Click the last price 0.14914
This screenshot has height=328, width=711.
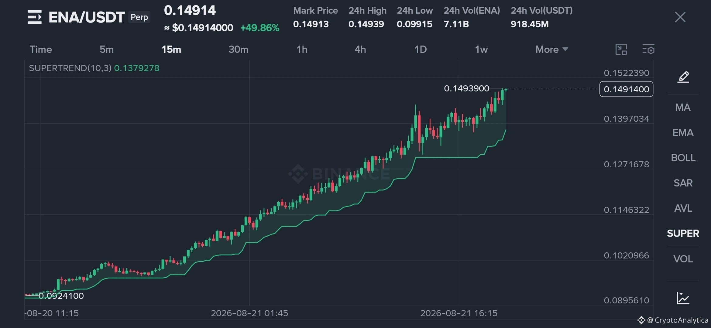(x=190, y=11)
